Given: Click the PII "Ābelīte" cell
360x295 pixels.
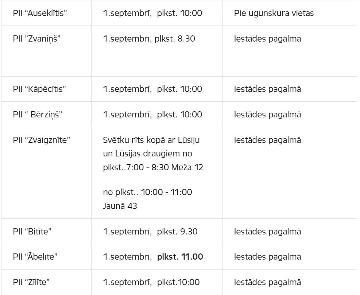Looking at the screenshot, I should 35,257.
